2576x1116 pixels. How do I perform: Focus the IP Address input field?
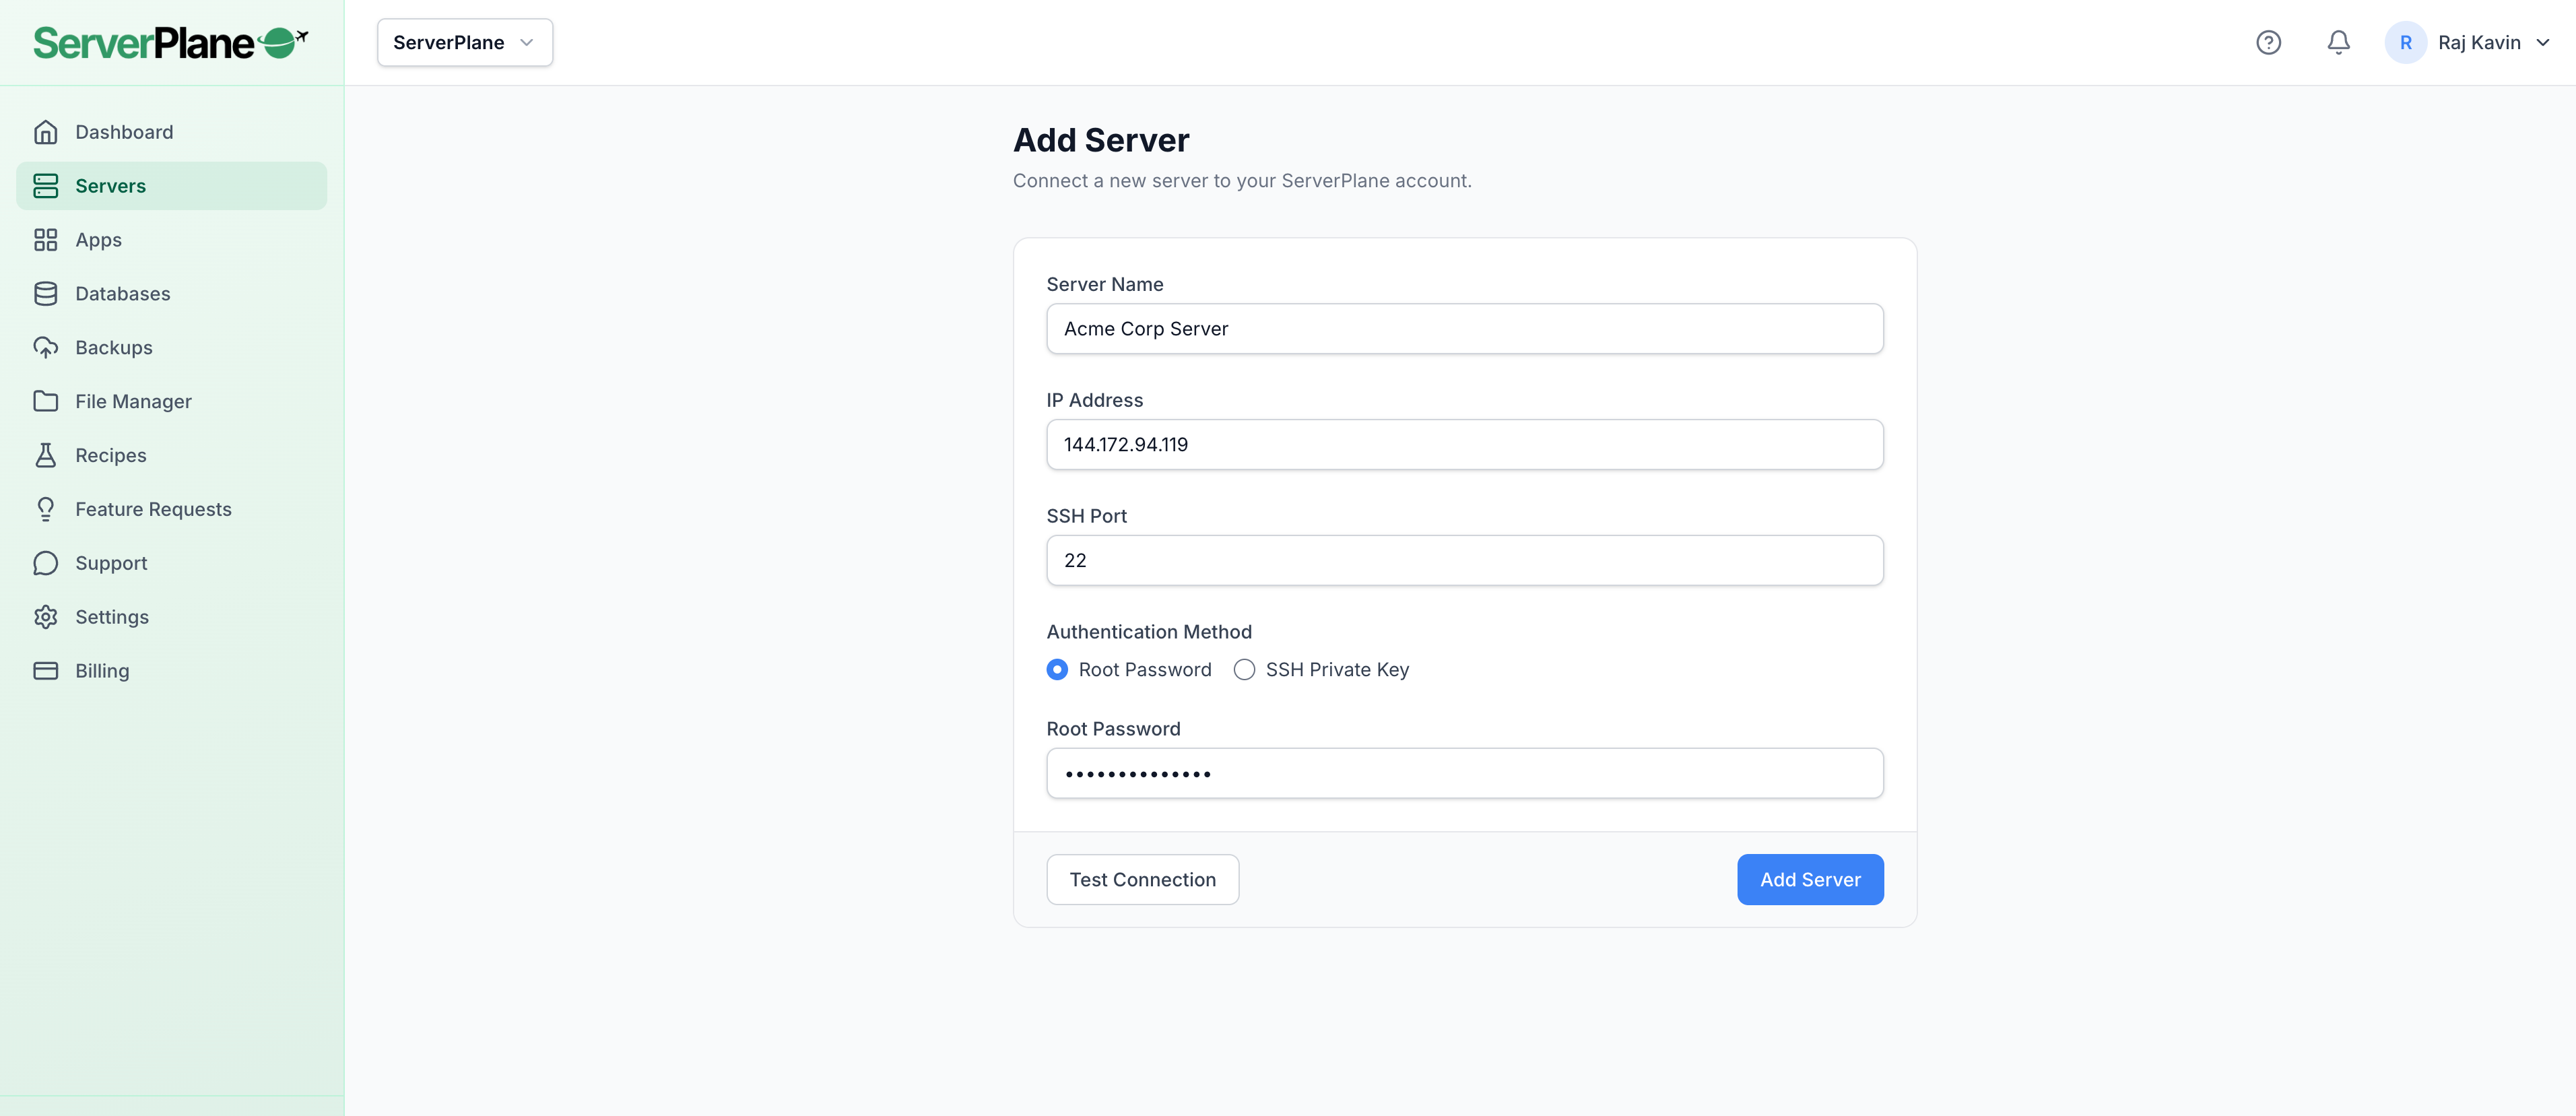(1464, 445)
